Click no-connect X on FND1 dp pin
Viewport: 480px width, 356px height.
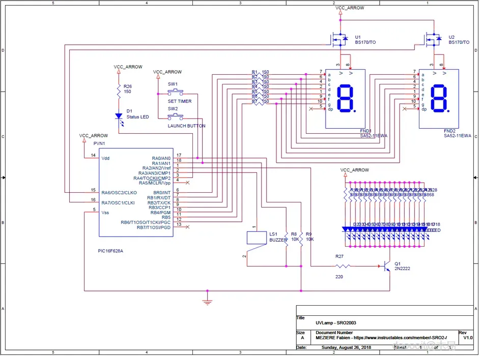pos(311,108)
